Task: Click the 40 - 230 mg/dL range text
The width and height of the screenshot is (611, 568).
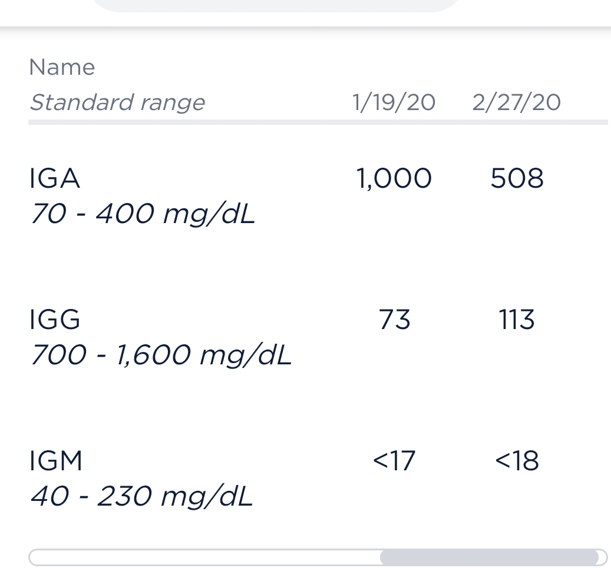Action: (x=142, y=496)
